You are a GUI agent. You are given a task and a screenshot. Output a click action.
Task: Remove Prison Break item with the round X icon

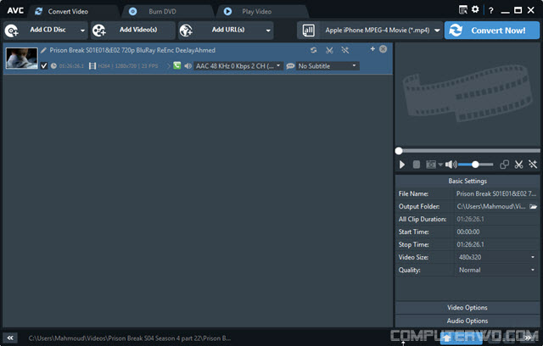[383, 49]
